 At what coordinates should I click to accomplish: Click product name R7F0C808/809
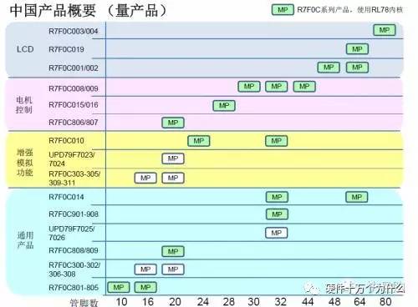[74, 250]
